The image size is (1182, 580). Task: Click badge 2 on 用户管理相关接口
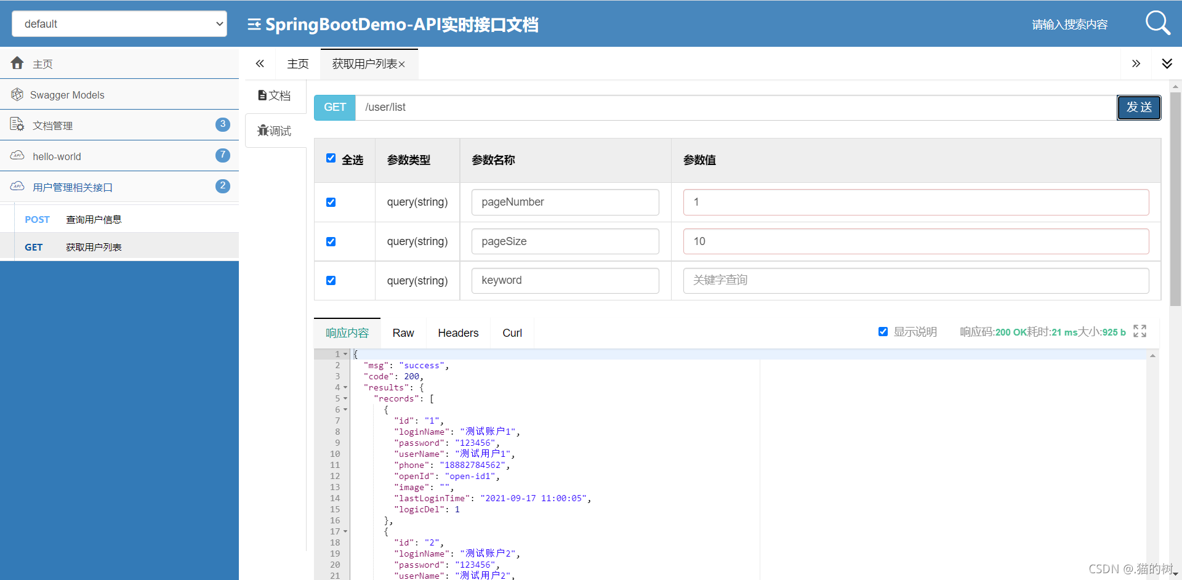223,186
